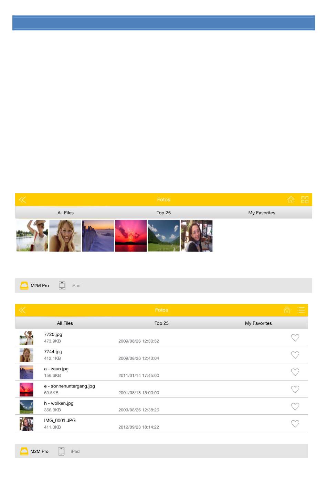The width and height of the screenshot is (327, 490).
Task: Open list thumbnail for a - zaun.jpg
Action: tap(27, 372)
